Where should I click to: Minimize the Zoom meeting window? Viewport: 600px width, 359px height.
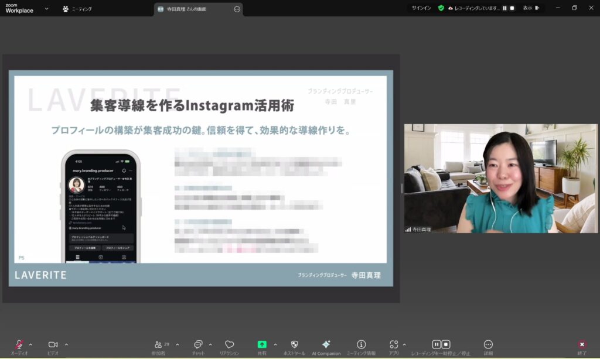point(558,8)
